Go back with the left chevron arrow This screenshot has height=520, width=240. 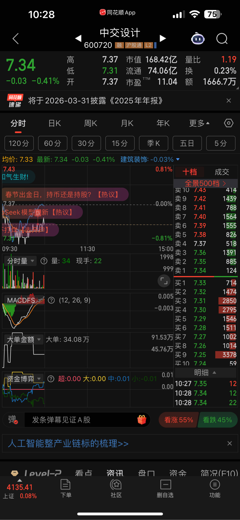pos(16,39)
